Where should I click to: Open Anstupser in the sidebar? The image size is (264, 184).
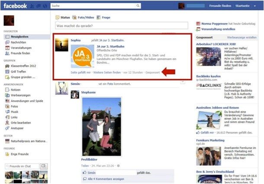tap(17, 128)
